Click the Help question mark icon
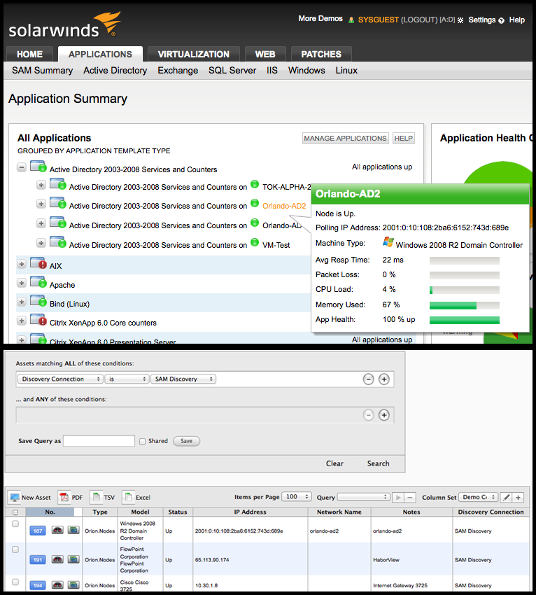The image size is (536, 595). click(502, 20)
